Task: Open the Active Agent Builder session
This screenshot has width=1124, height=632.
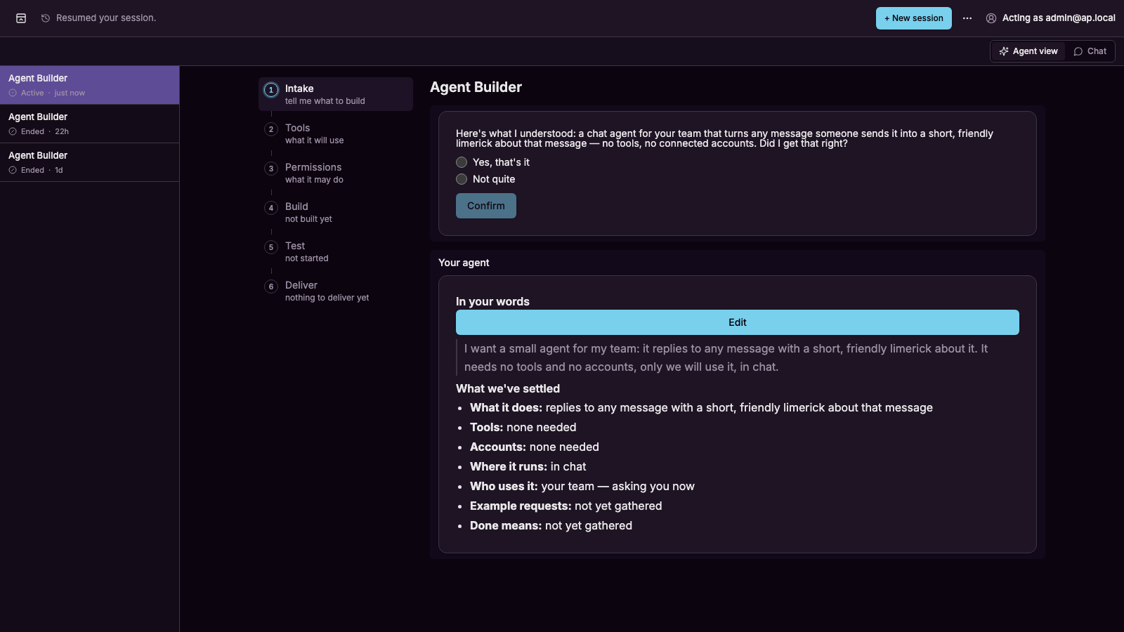Action: (x=89, y=85)
